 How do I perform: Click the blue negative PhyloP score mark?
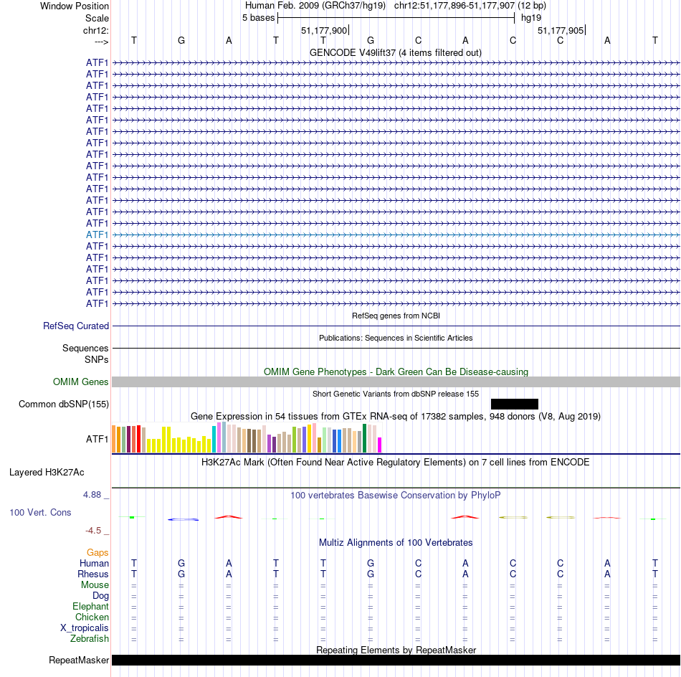(184, 519)
